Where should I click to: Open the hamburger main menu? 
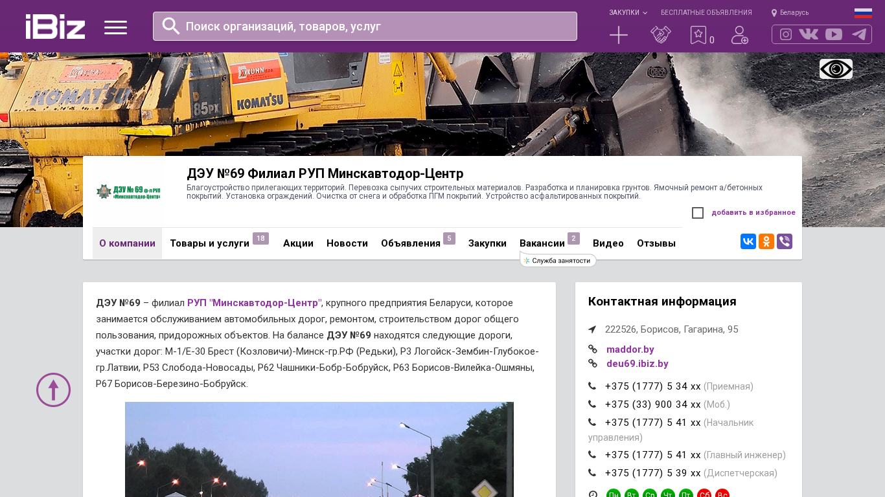click(x=116, y=27)
